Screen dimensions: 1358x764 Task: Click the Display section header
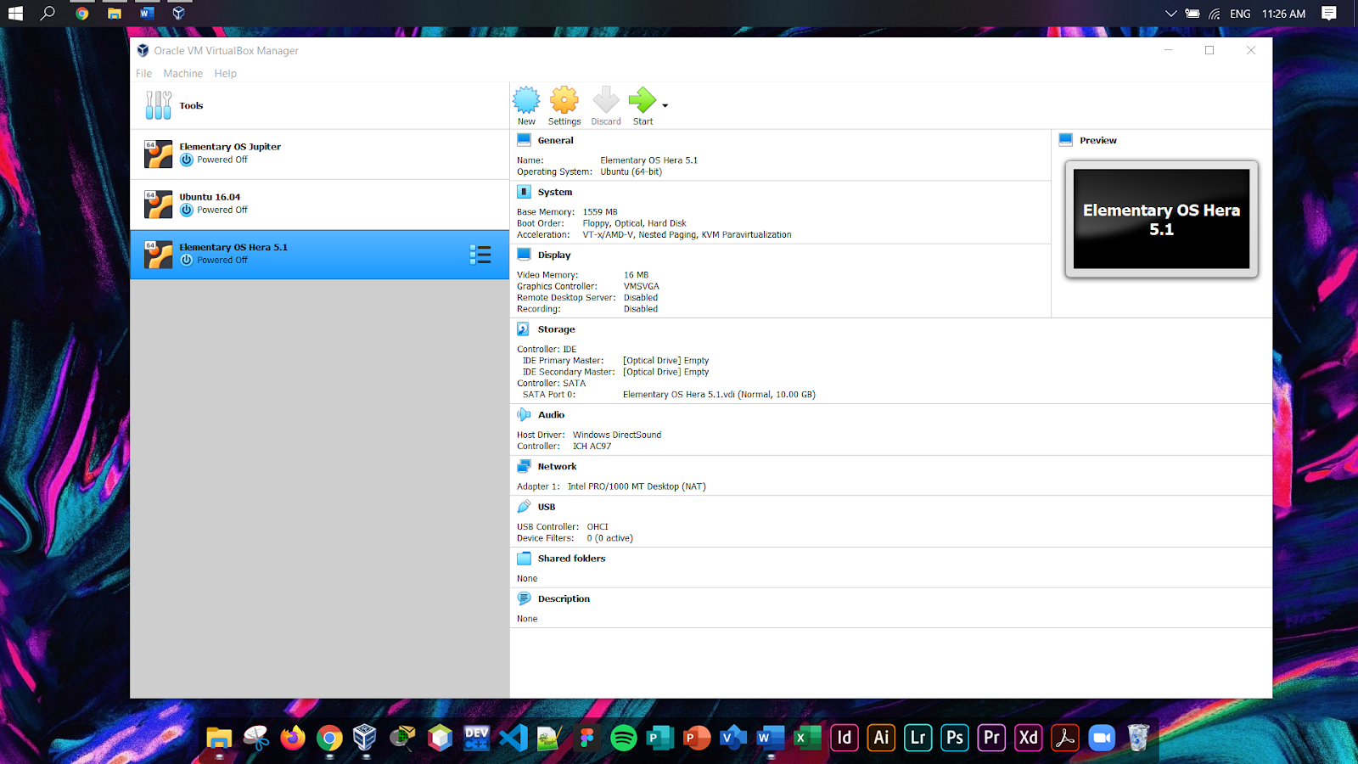click(x=554, y=256)
